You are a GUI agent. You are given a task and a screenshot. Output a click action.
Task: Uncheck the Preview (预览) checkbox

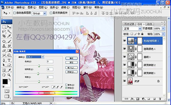point(66,88)
